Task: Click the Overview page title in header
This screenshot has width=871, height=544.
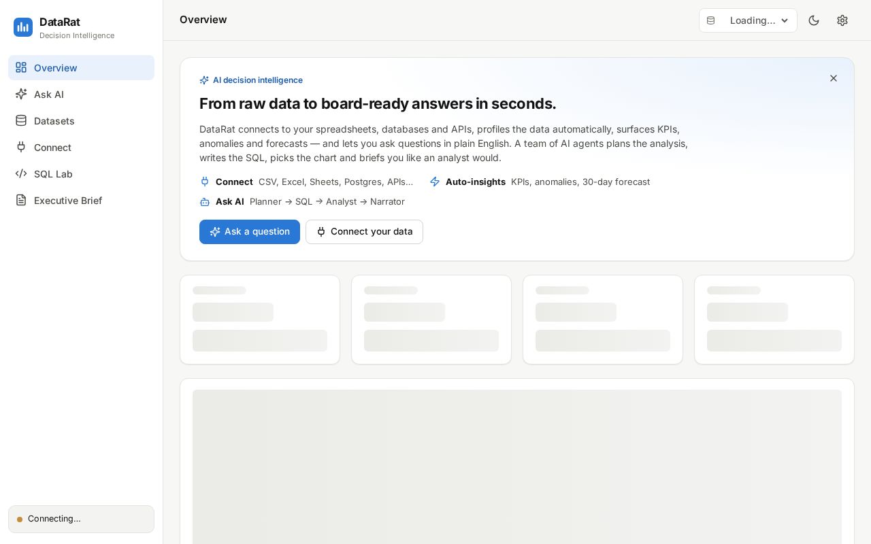Action: tap(203, 20)
